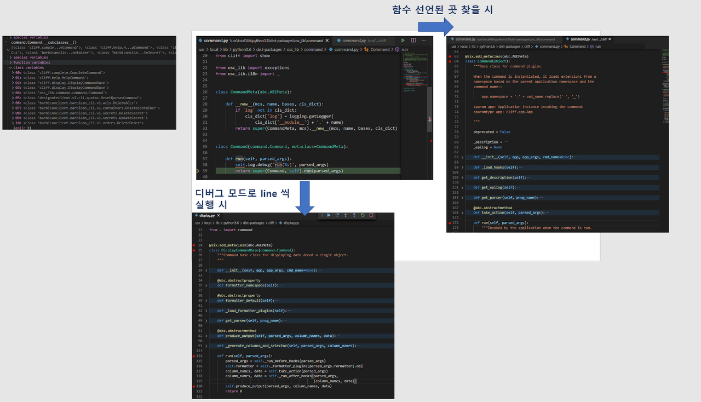The height and width of the screenshot is (402, 701).
Task: Open More Actions in osc_lib command.py editor
Action: coord(423,41)
